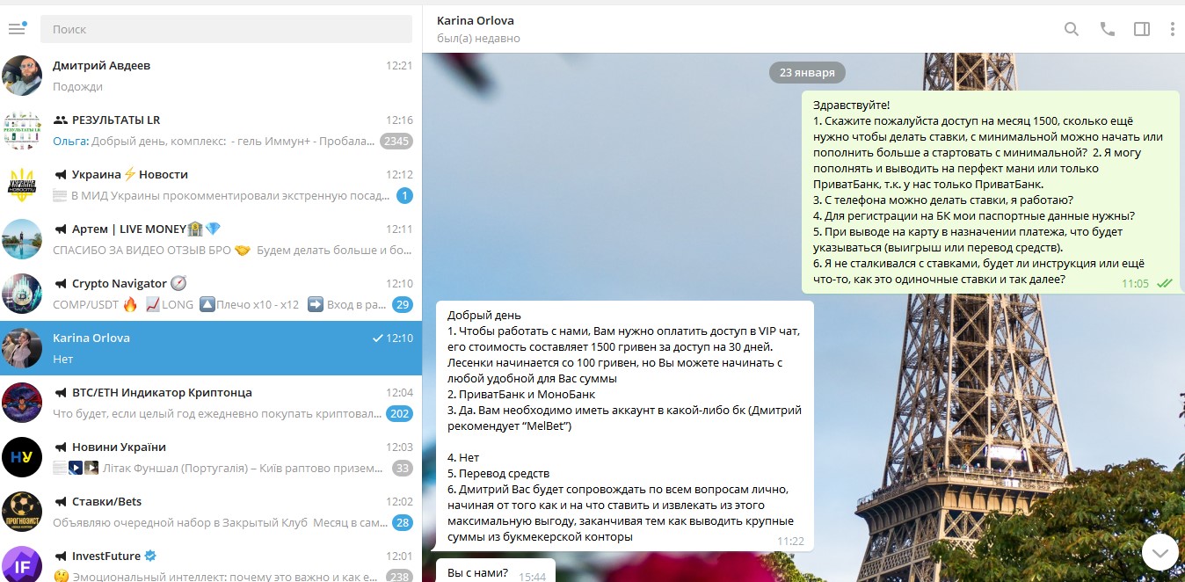Click Karina Orlova's avatar in the chat list

coord(22,348)
